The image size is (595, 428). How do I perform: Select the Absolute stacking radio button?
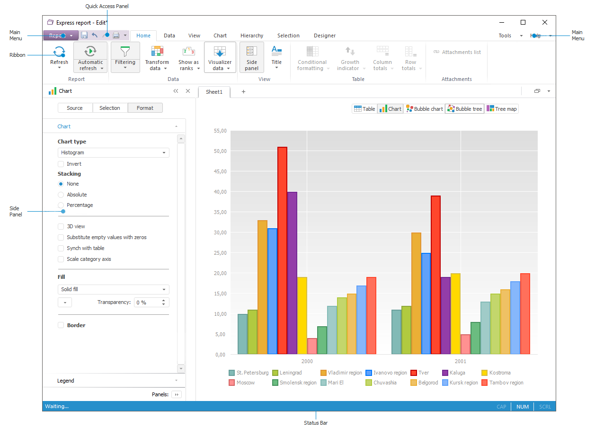coord(61,195)
